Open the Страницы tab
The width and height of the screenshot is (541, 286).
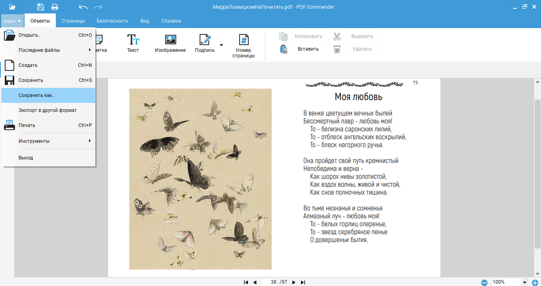73,21
